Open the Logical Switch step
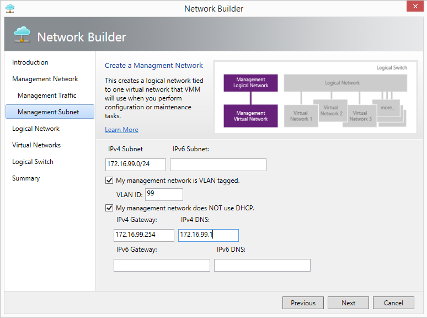 (33, 162)
